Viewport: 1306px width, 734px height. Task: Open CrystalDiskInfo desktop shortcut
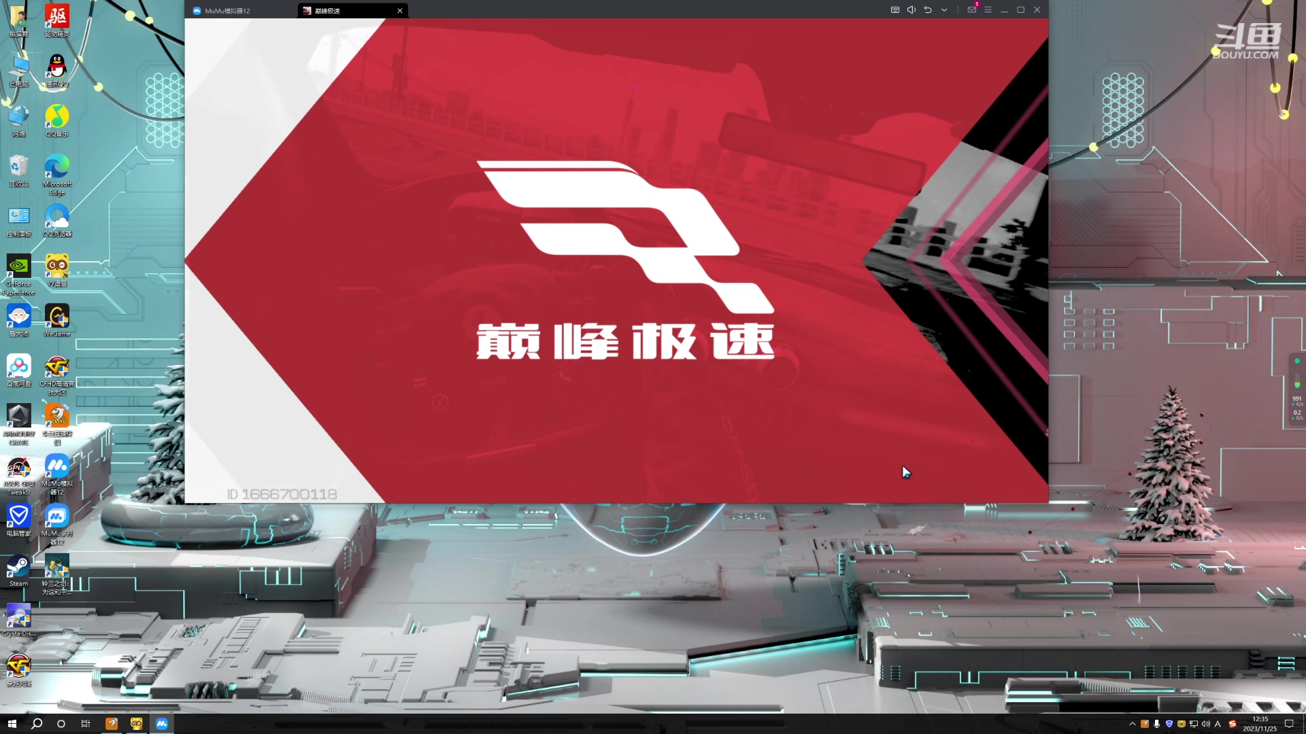click(19, 621)
